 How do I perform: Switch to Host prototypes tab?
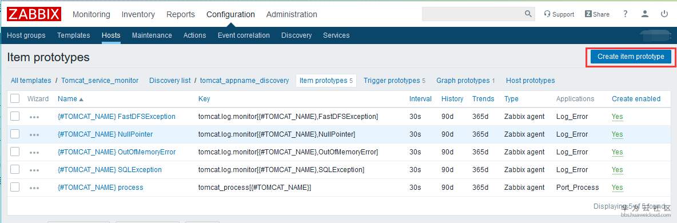tap(530, 81)
